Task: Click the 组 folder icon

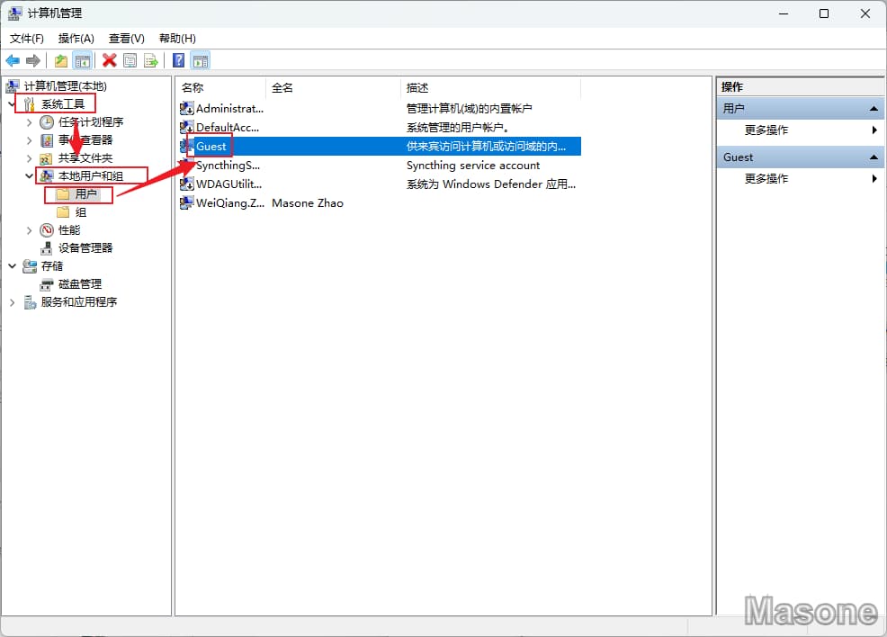Action: pyautogui.click(x=63, y=212)
